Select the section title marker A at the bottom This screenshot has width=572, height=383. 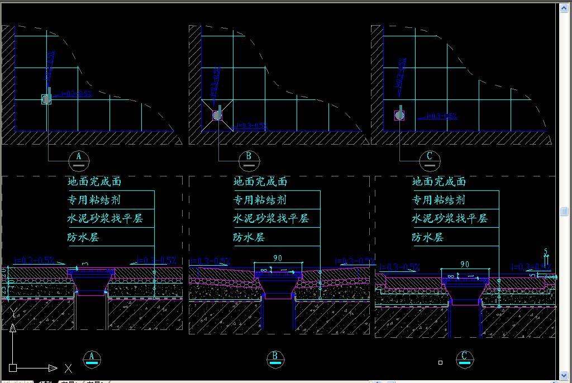[92, 360]
